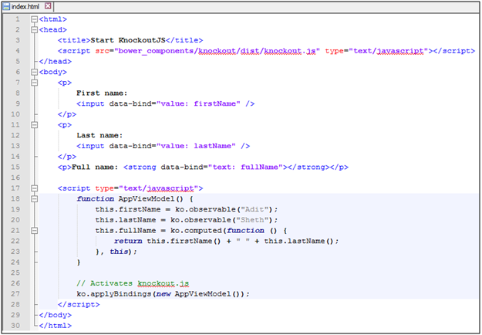This screenshot has height=335, width=482.
Task: Click the 'return' keyword on line 22
Action: pos(128,241)
